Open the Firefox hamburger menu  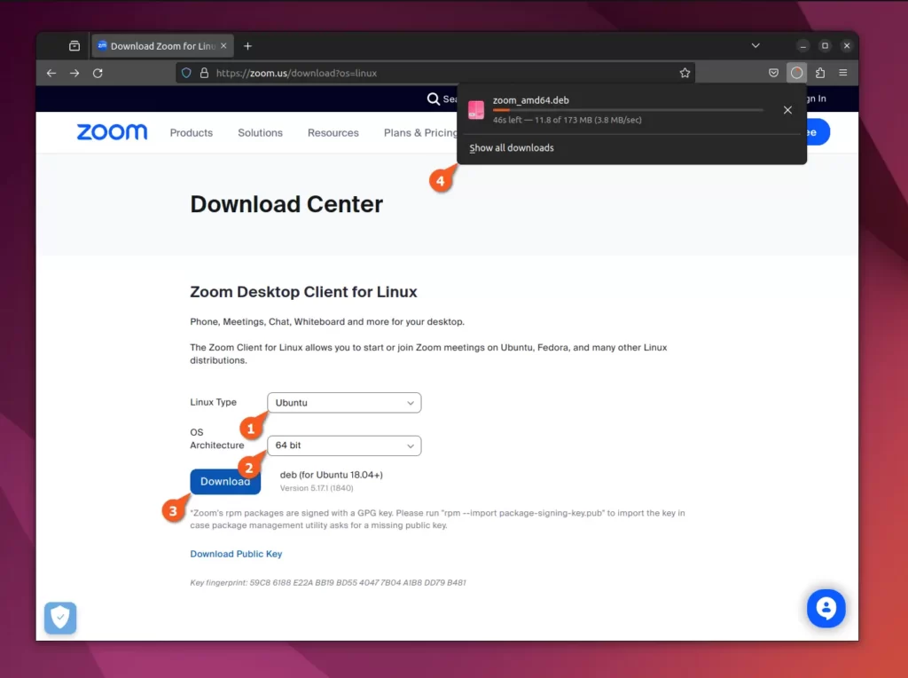coord(842,73)
